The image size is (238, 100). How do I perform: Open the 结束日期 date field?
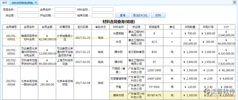tap(102, 15)
